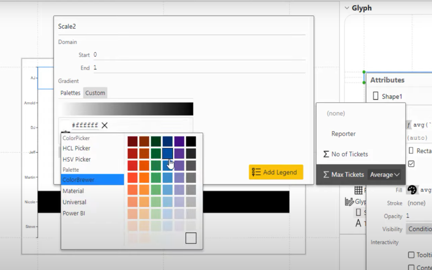The image size is (432, 270).
Task: Click the Palette heading in picker list
Action: [70, 170]
